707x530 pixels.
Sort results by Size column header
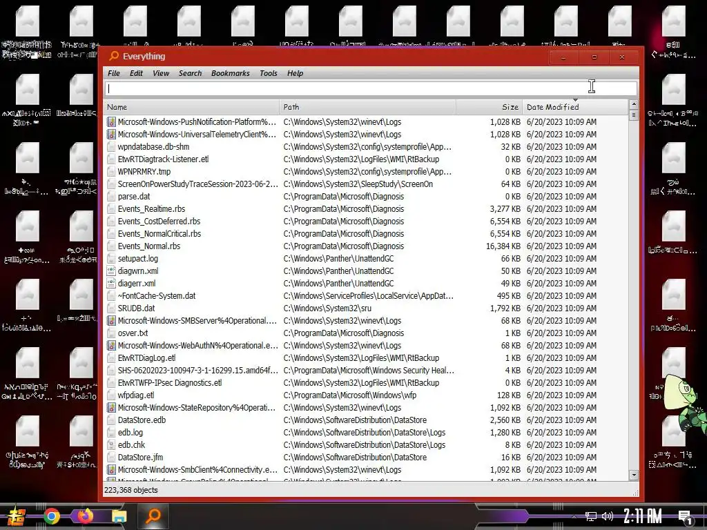pos(490,107)
